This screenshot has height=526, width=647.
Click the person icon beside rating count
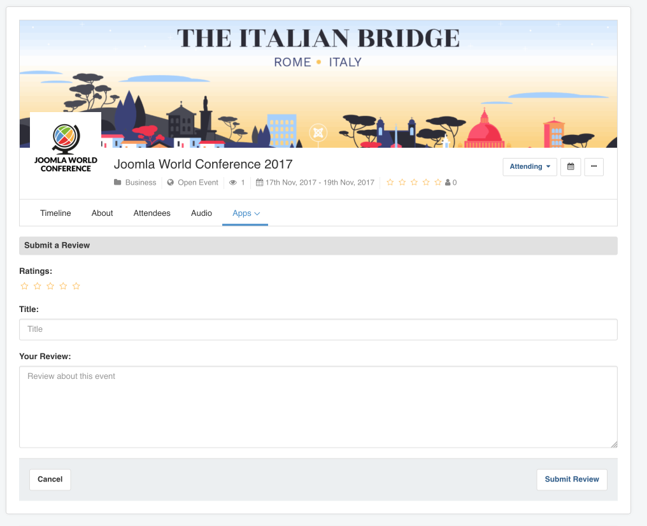click(x=448, y=182)
